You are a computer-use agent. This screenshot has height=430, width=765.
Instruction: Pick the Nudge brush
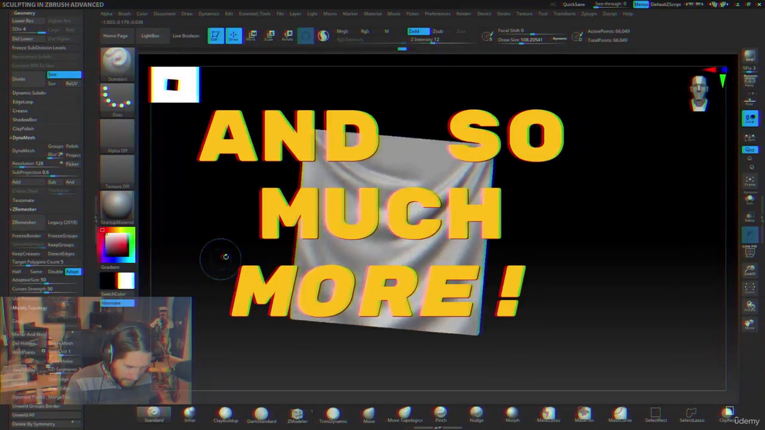pos(476,415)
